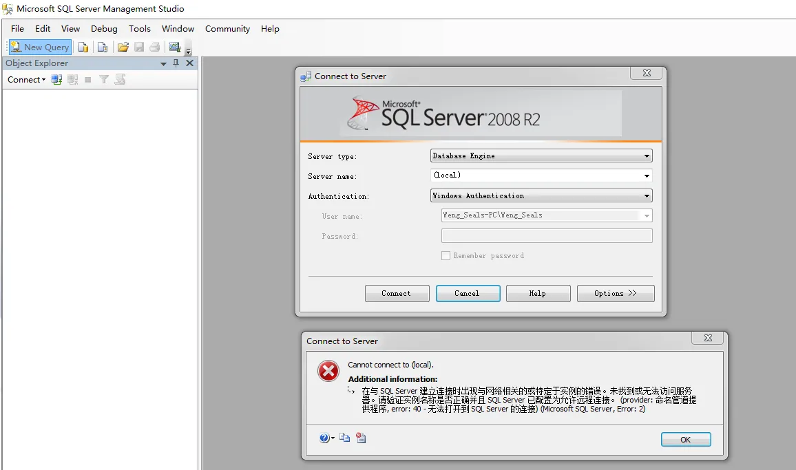Click the Open File folder icon
Viewport: 796px width, 470px height.
coord(123,47)
